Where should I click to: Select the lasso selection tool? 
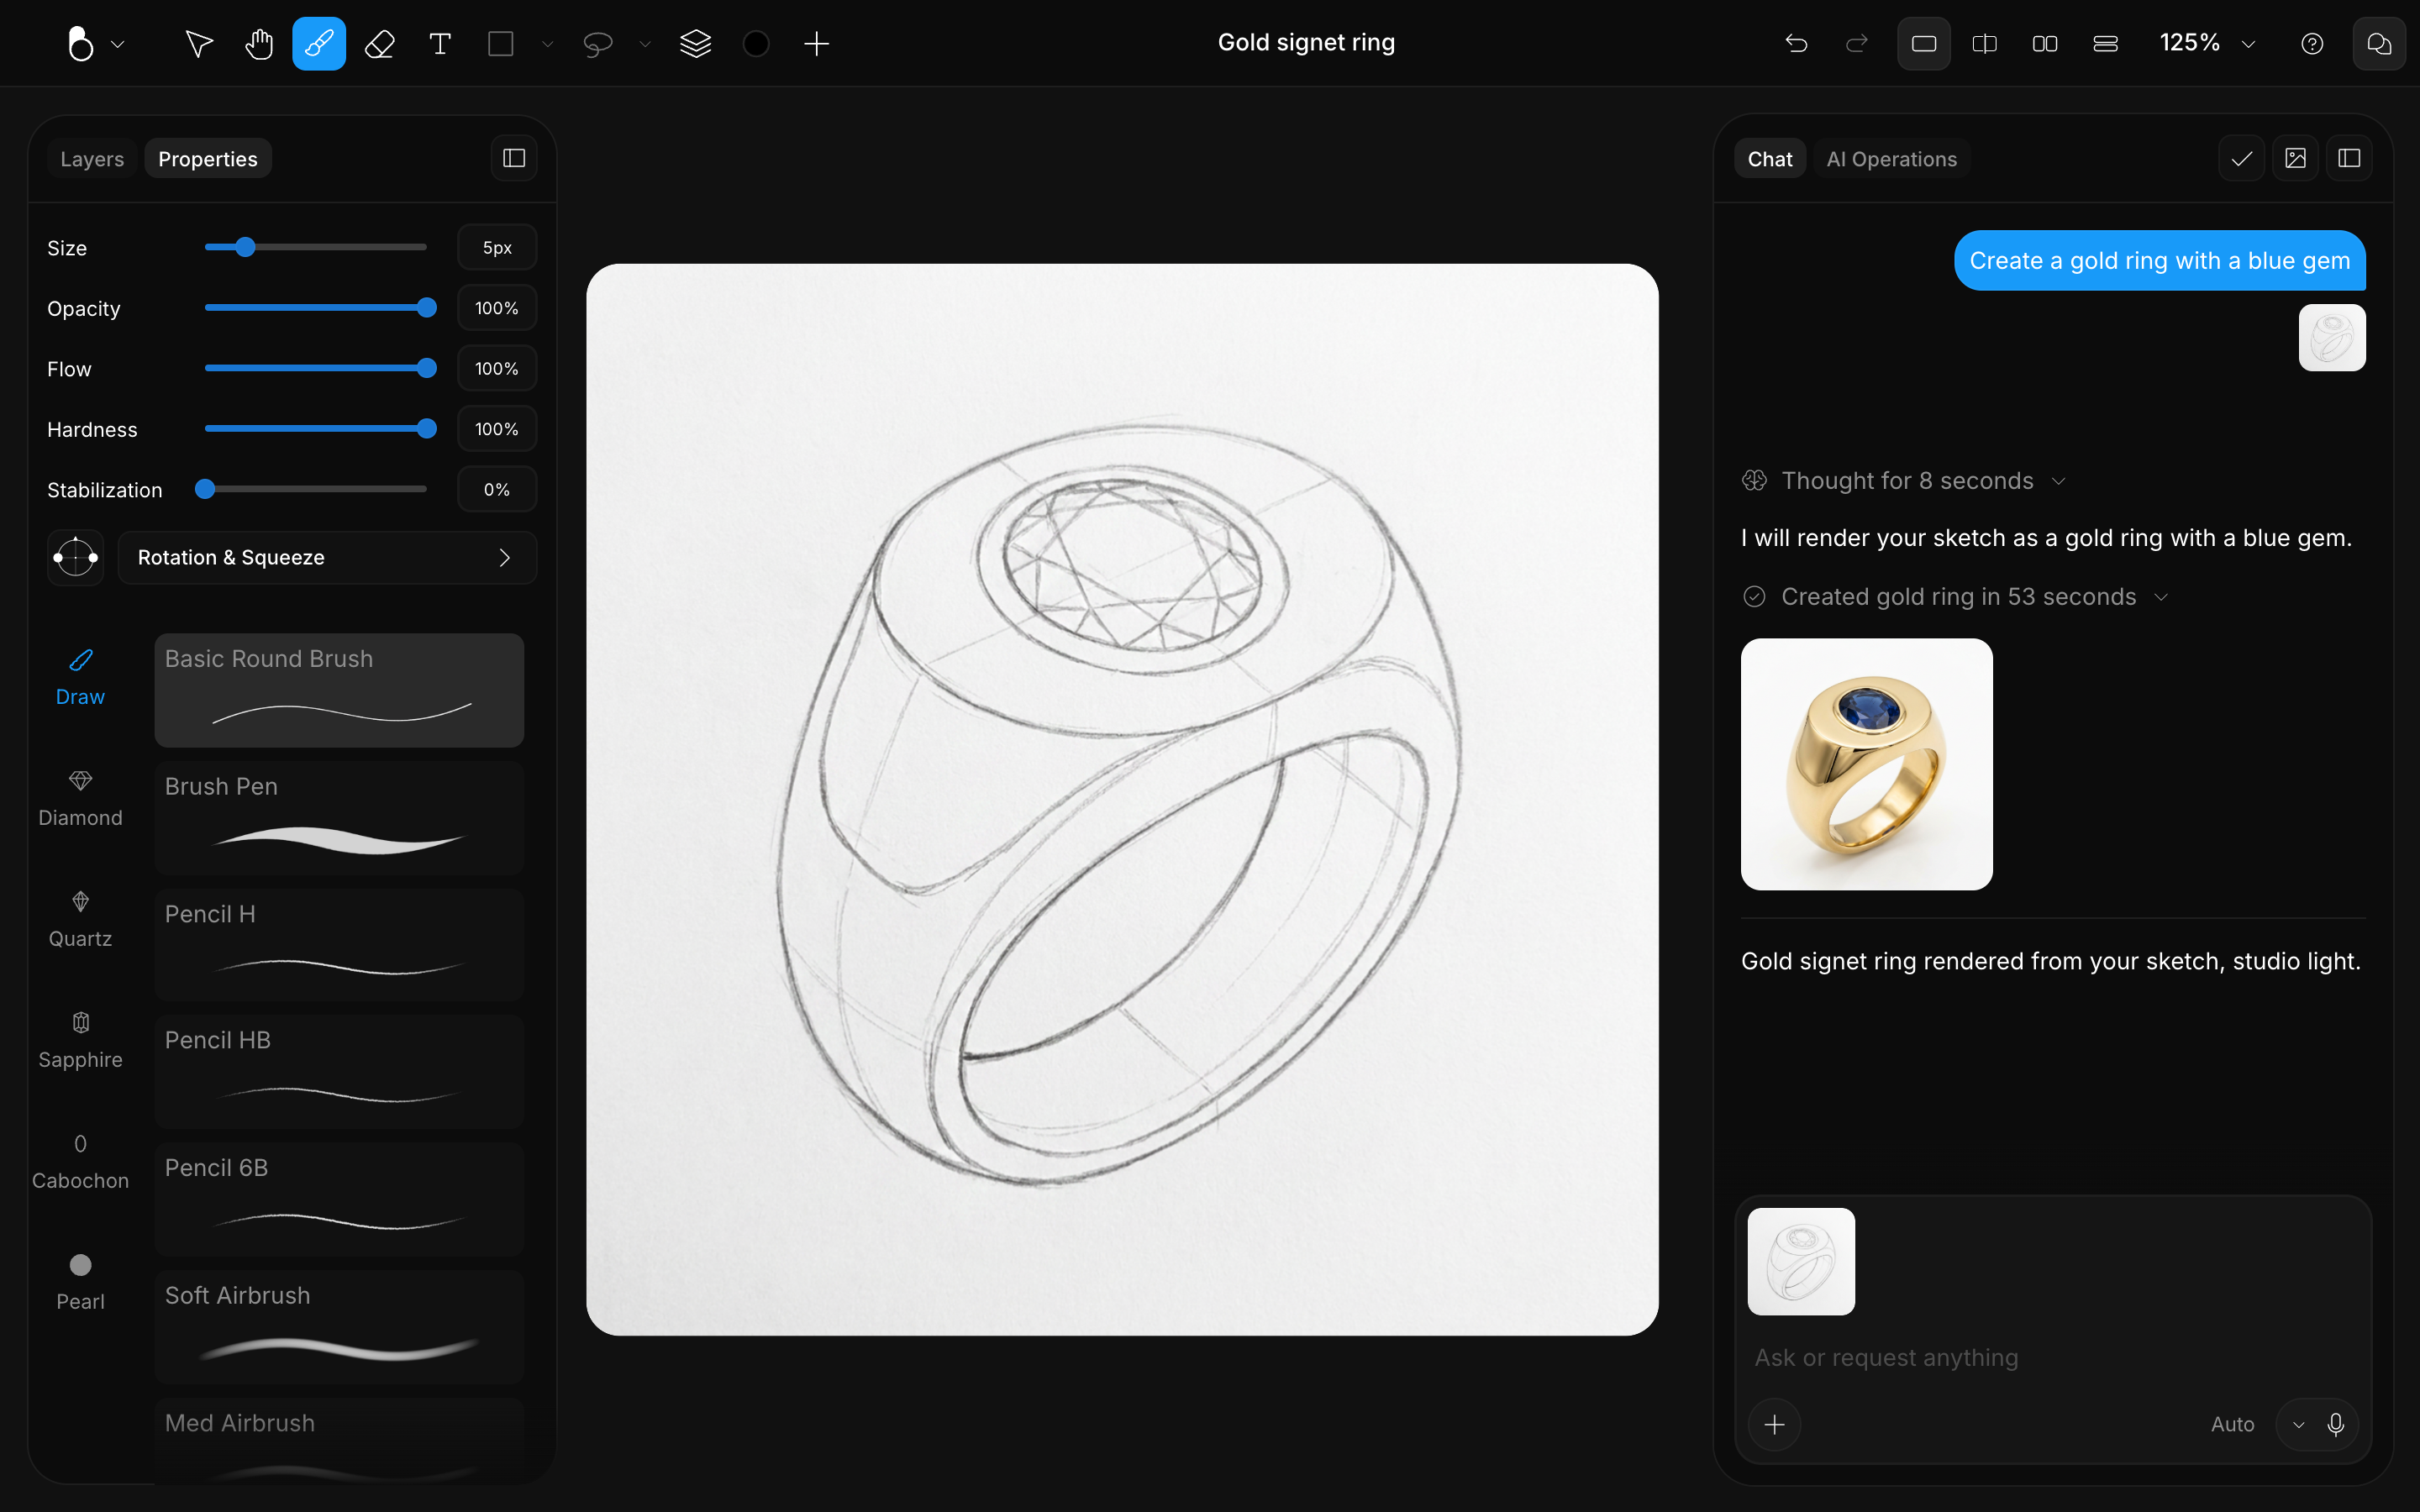pyautogui.click(x=598, y=43)
